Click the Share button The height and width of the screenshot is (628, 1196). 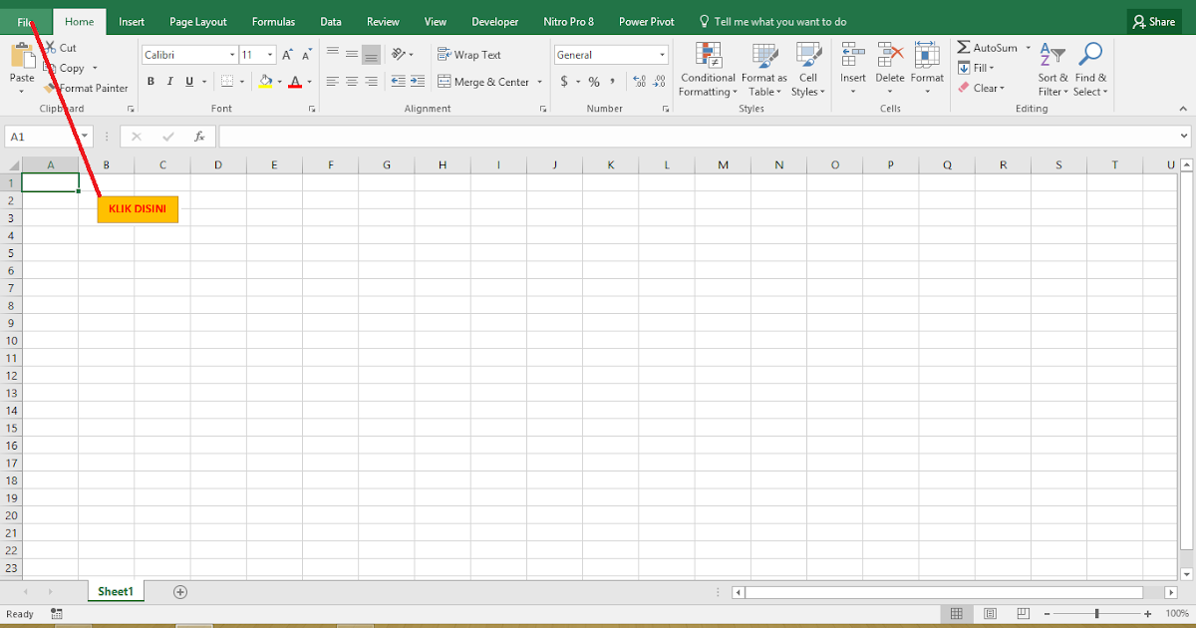coord(1153,20)
